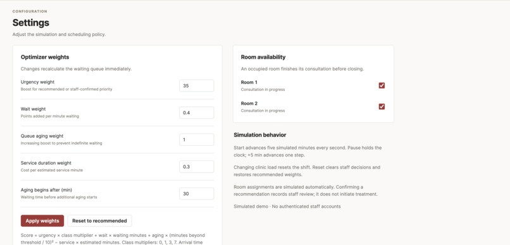Select the Queue aging weight input

pyautogui.click(x=196, y=140)
